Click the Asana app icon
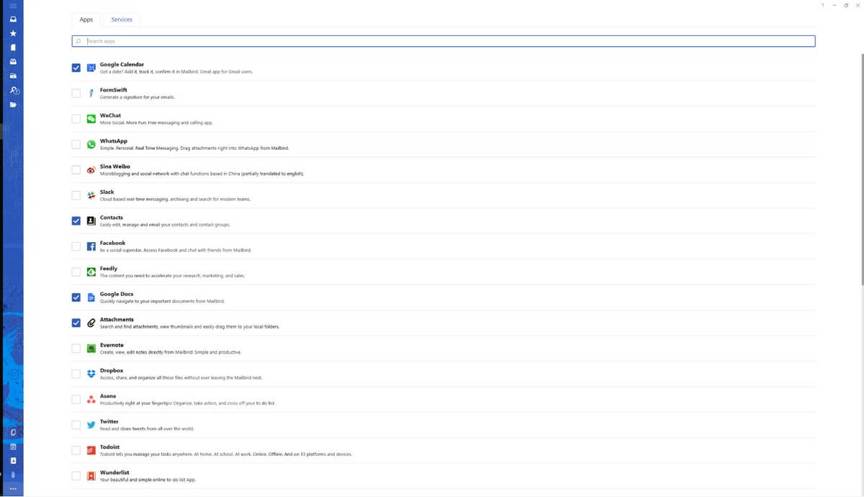 (91, 400)
